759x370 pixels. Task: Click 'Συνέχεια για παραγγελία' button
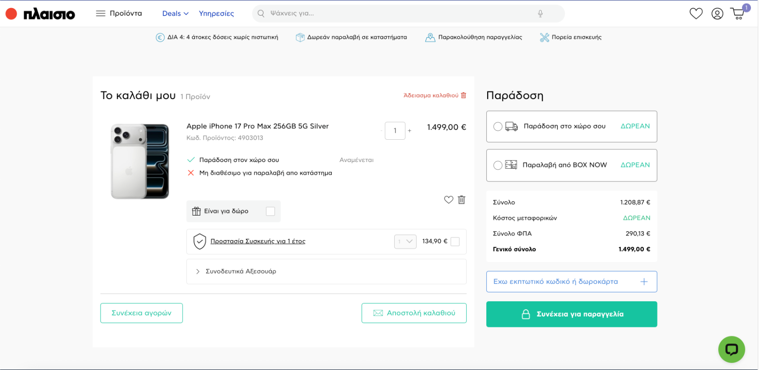tap(571, 314)
